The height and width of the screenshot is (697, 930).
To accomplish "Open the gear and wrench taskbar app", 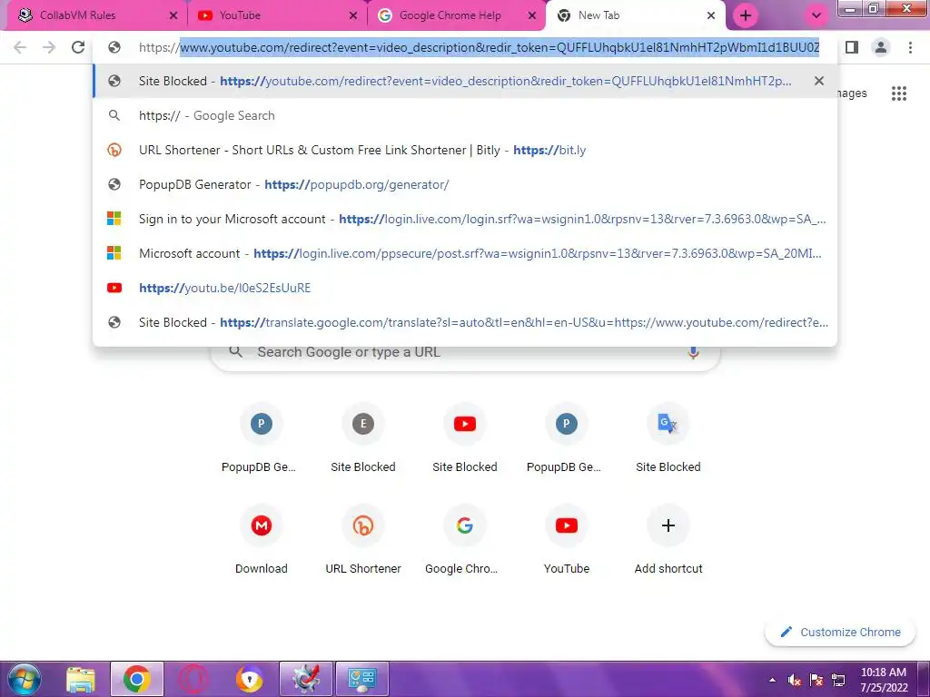I will click(305, 679).
